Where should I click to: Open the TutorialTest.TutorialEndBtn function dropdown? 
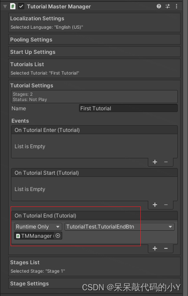point(120,227)
